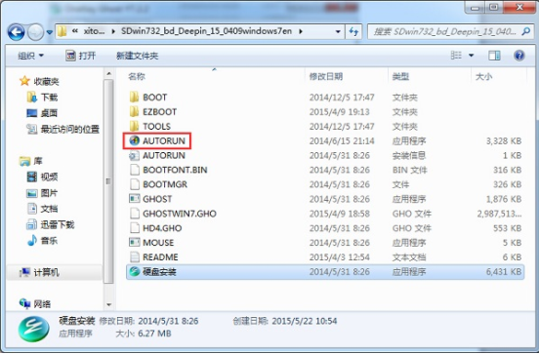Click the 大小 6.27 MB detail value

coord(154,334)
